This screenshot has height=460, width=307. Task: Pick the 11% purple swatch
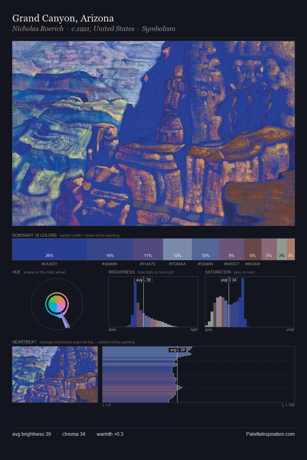[148, 249]
